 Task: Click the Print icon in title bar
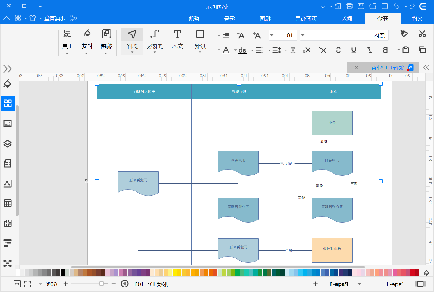(x=349, y=6)
